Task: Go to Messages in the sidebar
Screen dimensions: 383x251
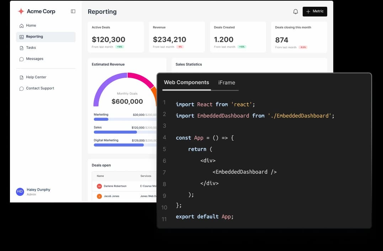Action: click(46, 59)
